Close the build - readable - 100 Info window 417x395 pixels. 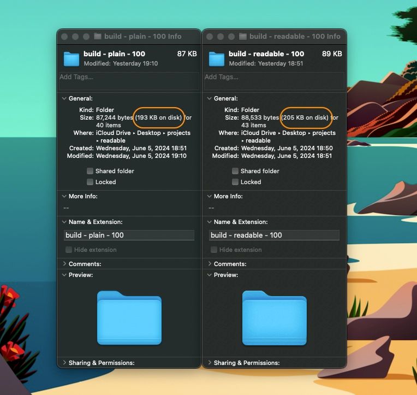pyautogui.click(x=209, y=37)
